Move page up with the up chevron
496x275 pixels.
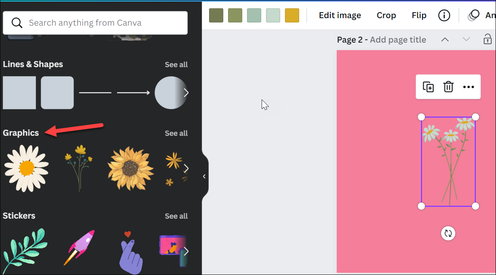point(445,39)
